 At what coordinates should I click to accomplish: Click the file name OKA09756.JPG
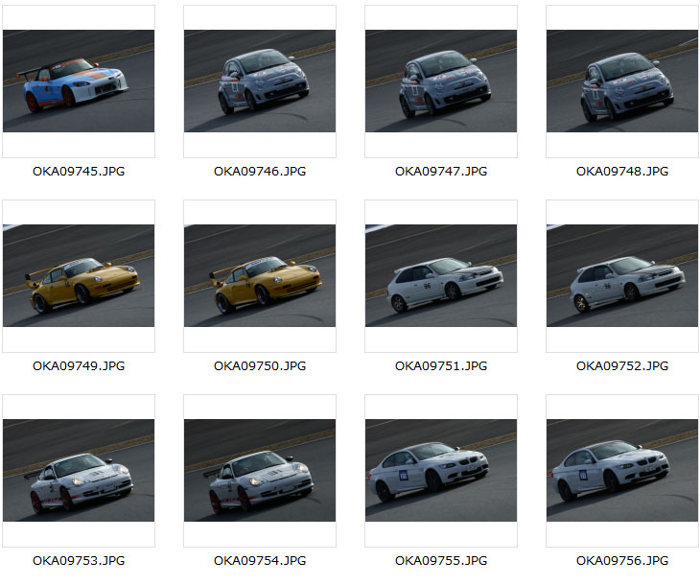click(622, 561)
